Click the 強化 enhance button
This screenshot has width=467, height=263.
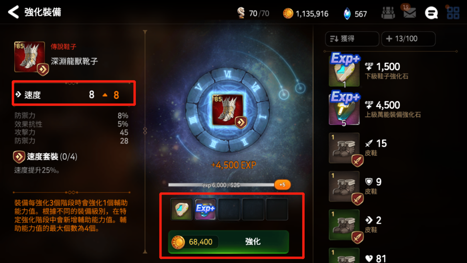tap(229, 242)
